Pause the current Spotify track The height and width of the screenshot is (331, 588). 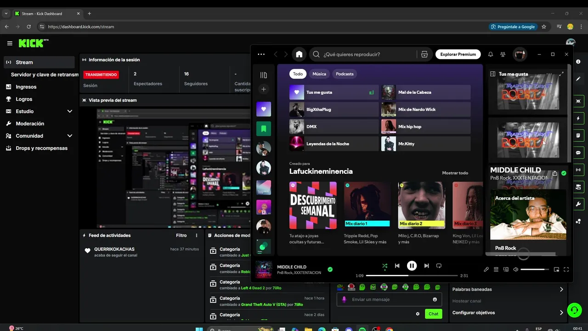[x=412, y=266]
